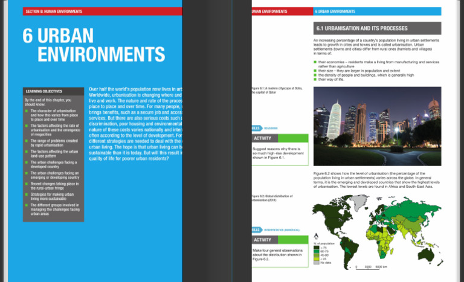Screen dimensions: 464x282
Task: Pick the '45-60' legend swatch
Action: [317, 255]
